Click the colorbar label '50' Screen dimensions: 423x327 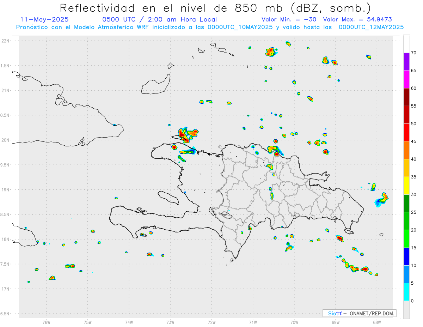click(x=414, y=124)
